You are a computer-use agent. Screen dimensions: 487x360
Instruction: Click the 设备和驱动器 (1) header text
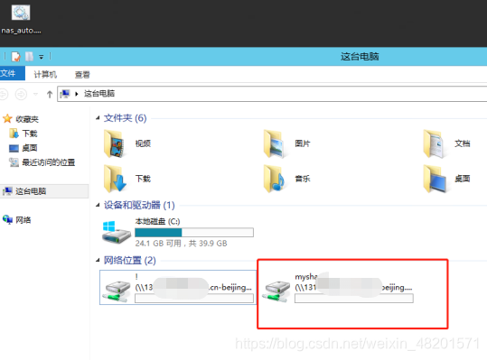(139, 205)
